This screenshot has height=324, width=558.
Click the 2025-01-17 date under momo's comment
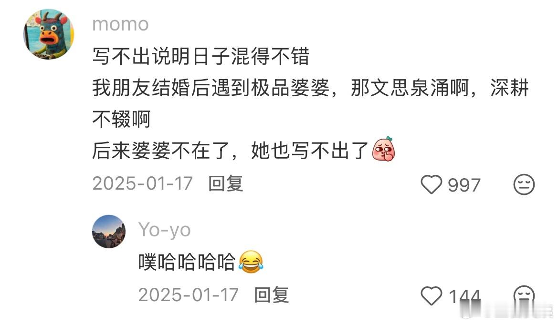pos(142,183)
